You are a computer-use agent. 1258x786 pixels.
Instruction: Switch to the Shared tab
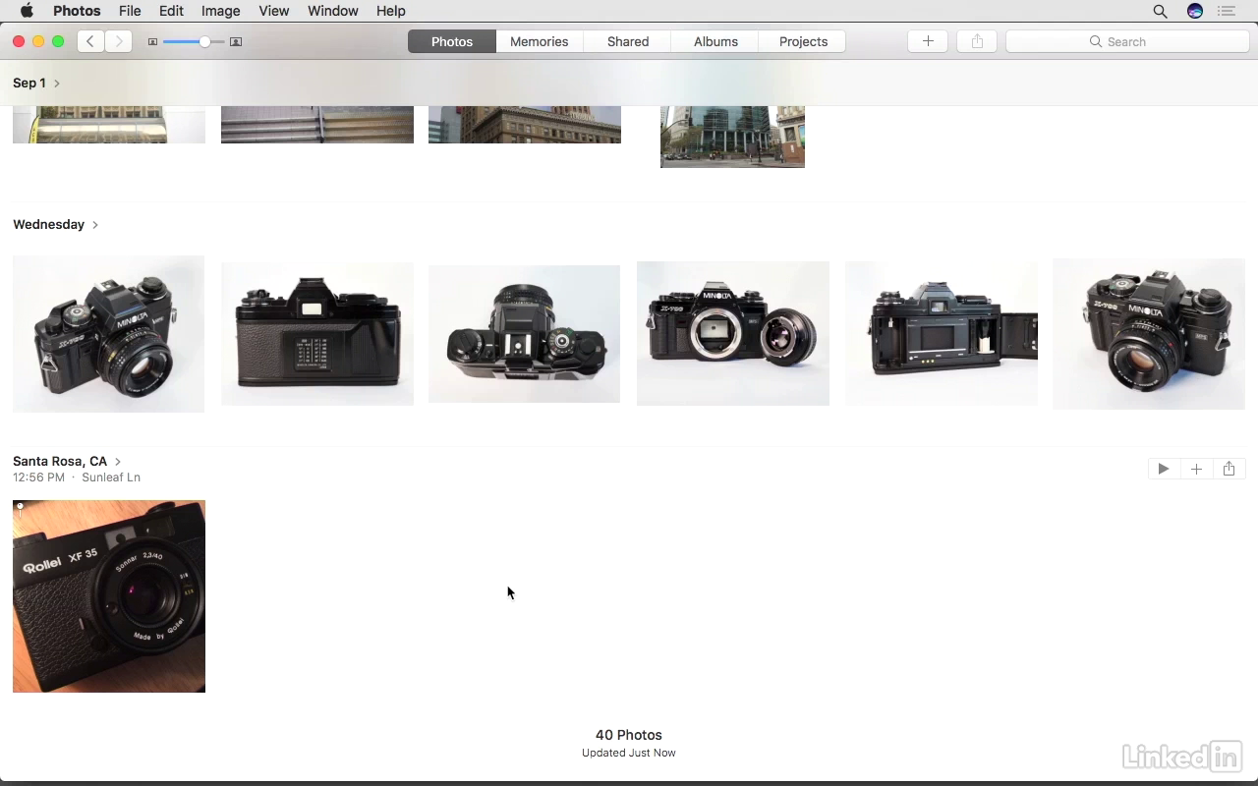click(628, 41)
